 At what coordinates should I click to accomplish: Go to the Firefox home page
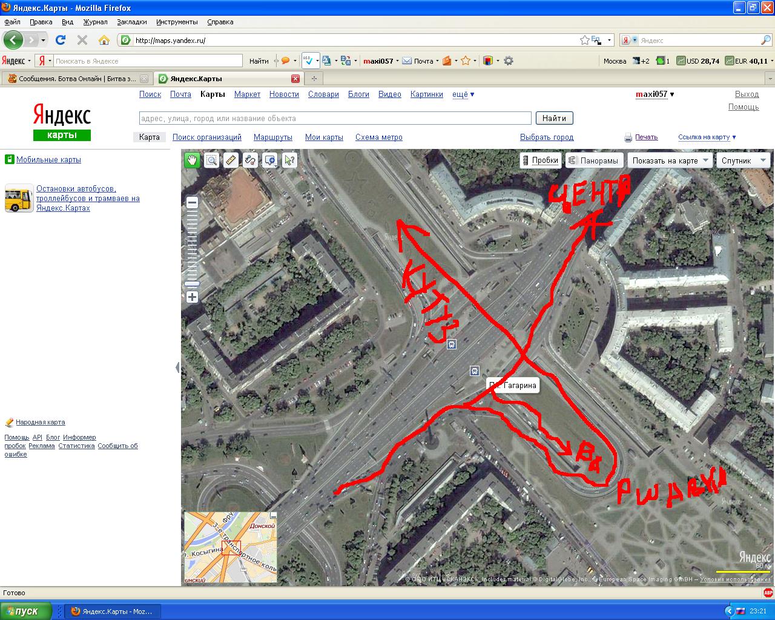[x=104, y=40]
